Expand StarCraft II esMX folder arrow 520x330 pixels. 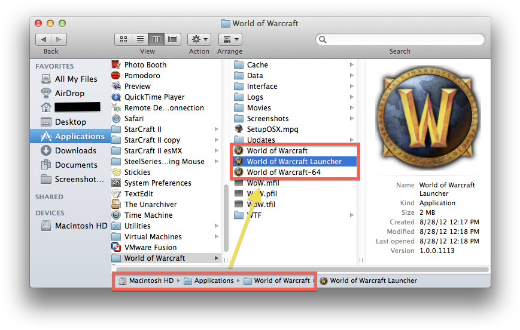pos(217,151)
